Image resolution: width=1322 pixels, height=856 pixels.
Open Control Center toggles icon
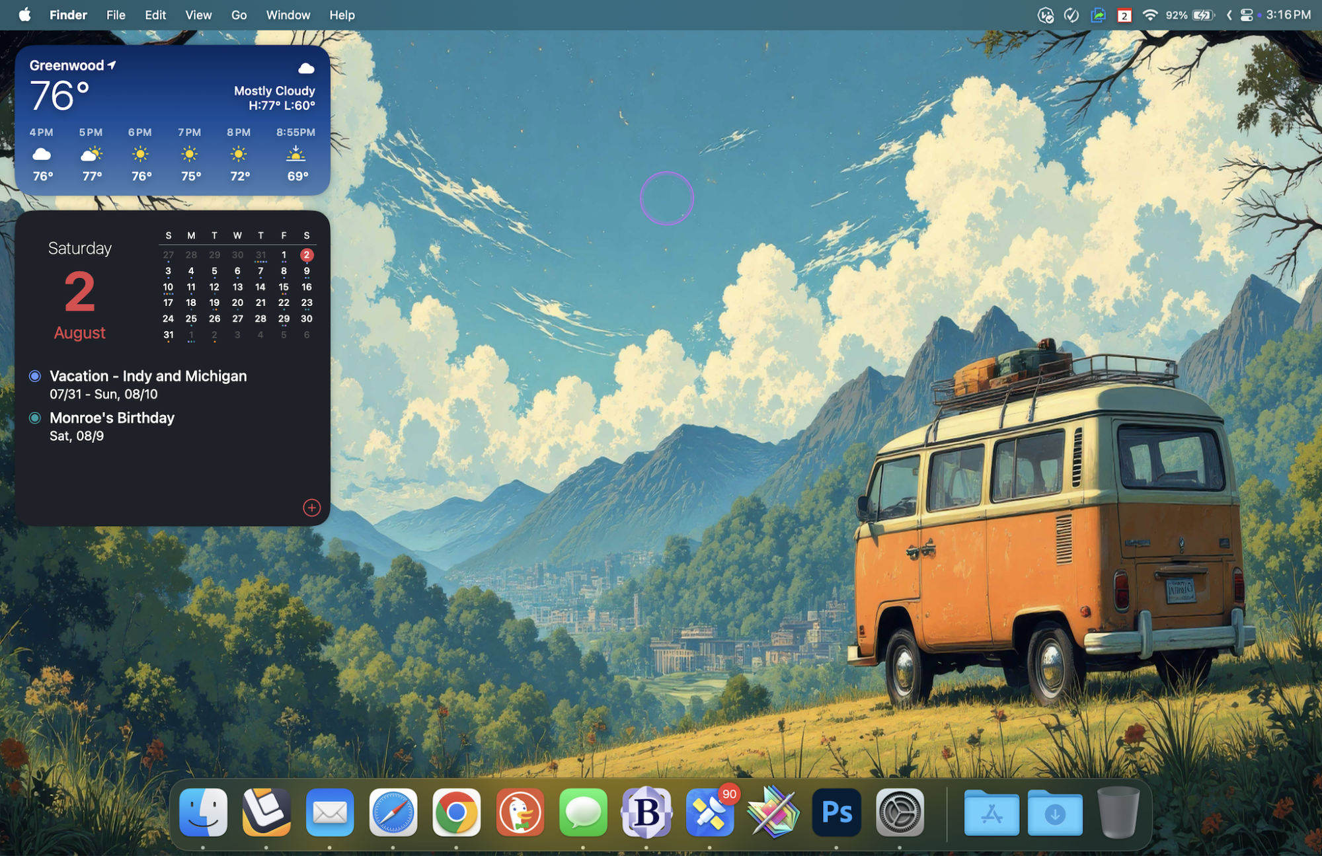1247,15
